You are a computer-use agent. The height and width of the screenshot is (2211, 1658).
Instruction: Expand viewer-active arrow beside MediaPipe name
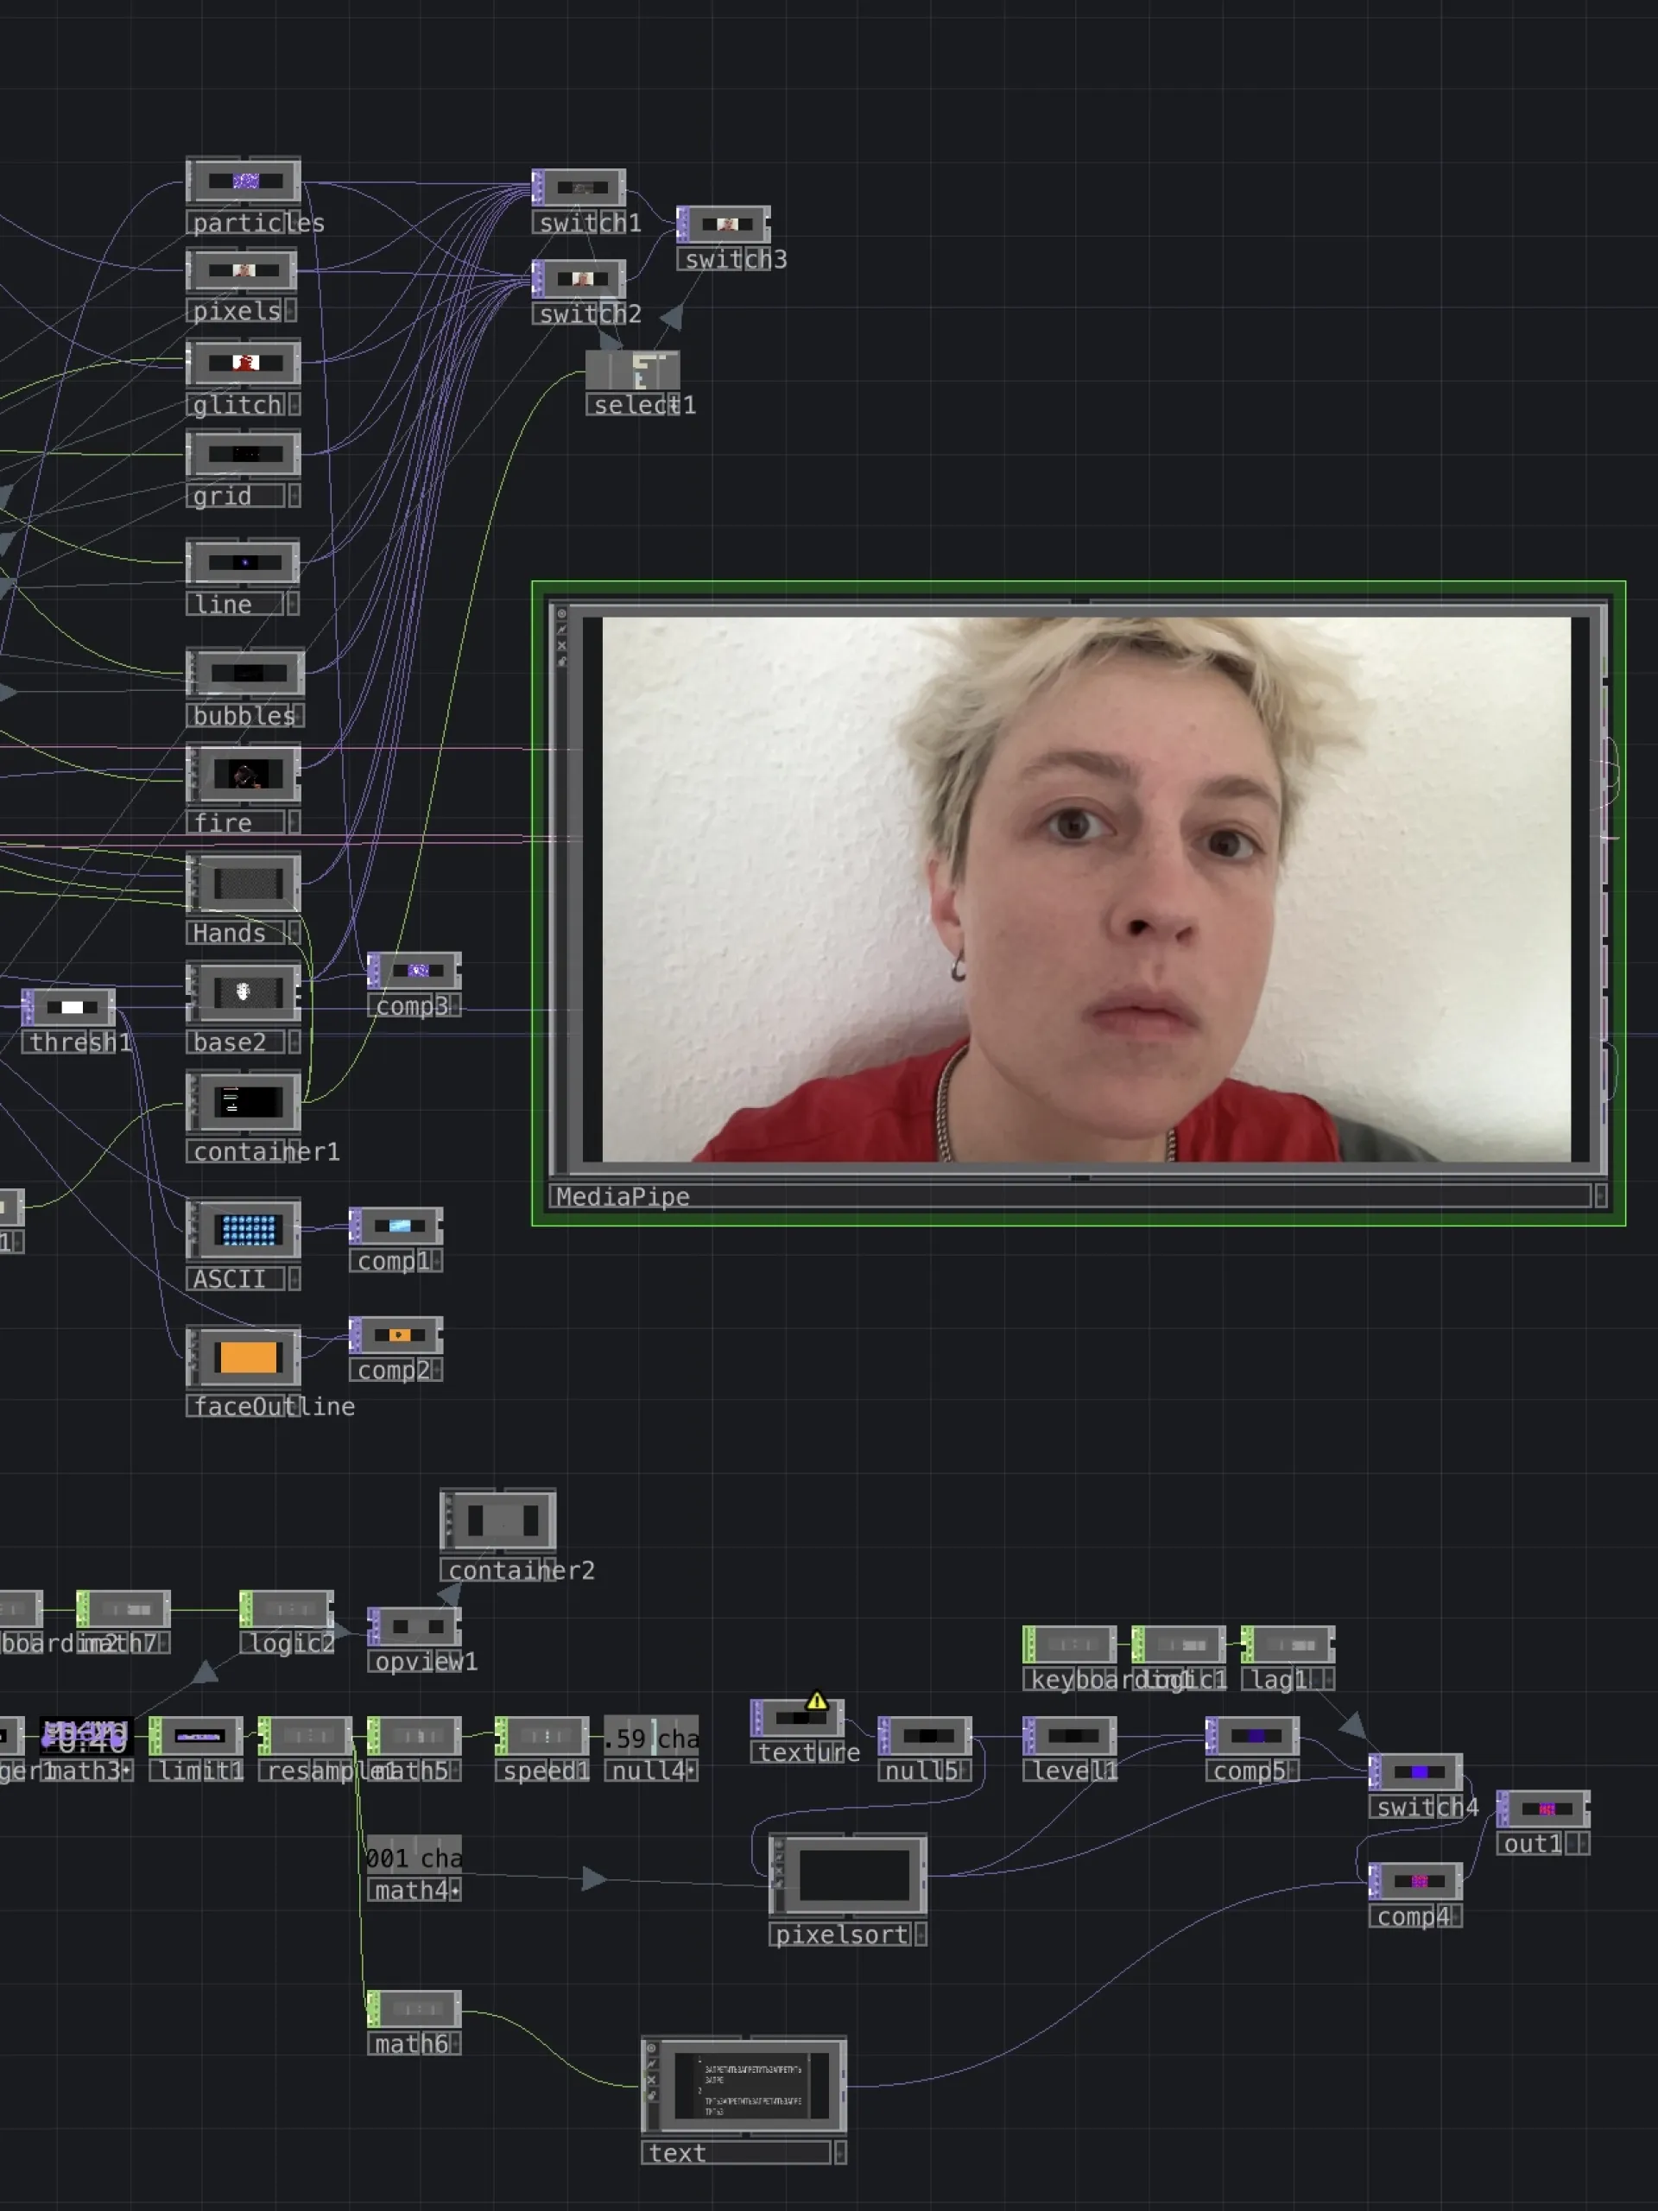1600,1195
